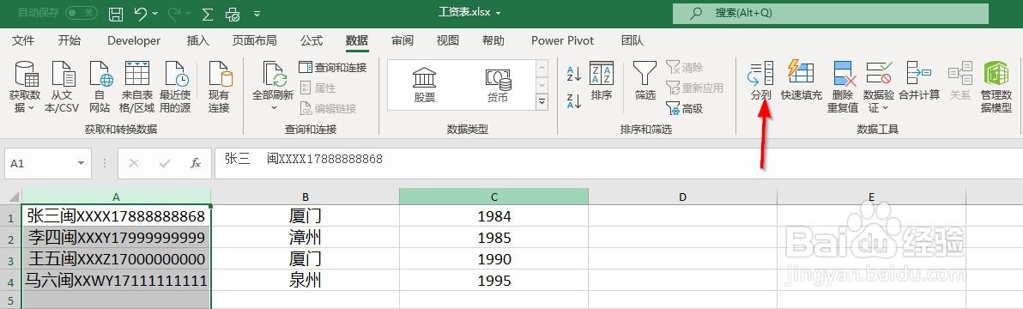Select column D header
1023x309 pixels.
tap(682, 197)
